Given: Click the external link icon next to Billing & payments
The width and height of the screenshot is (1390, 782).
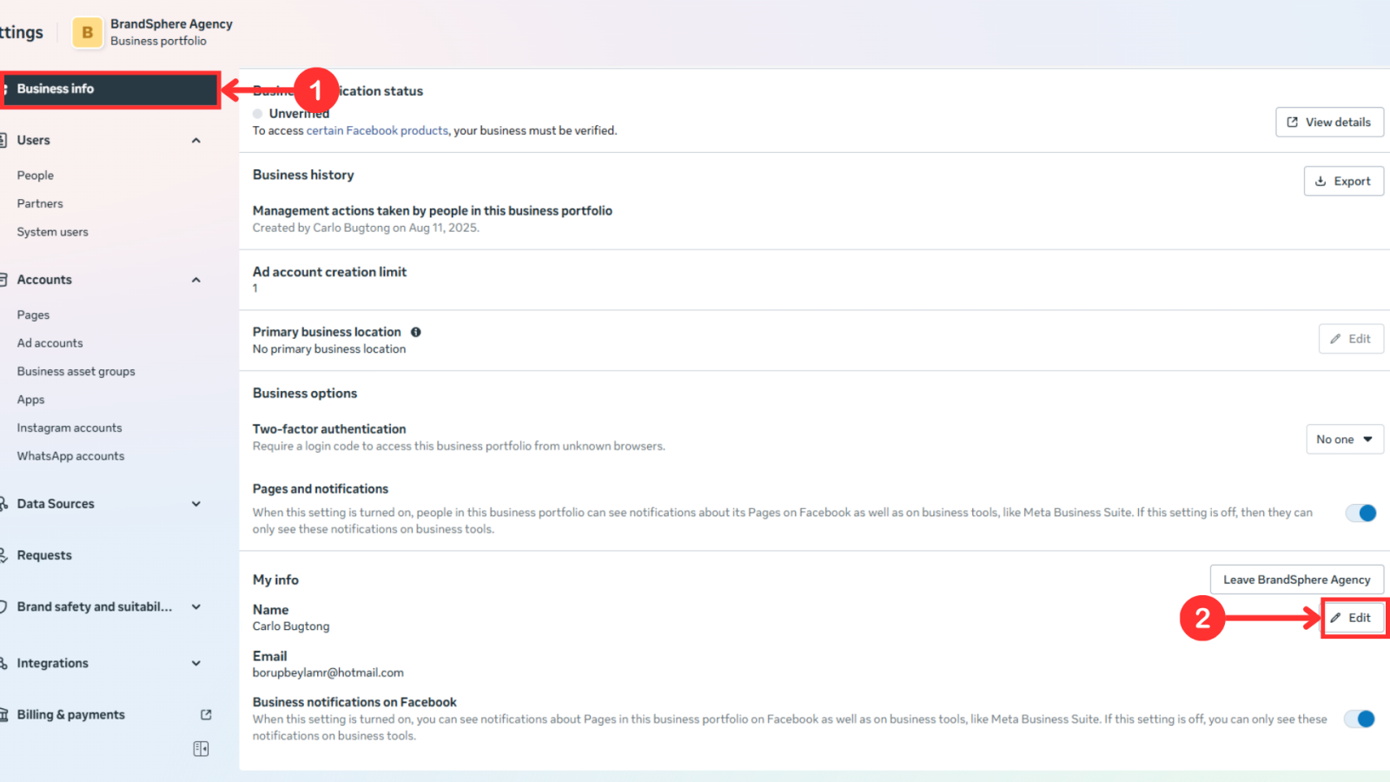Looking at the screenshot, I should tap(206, 714).
